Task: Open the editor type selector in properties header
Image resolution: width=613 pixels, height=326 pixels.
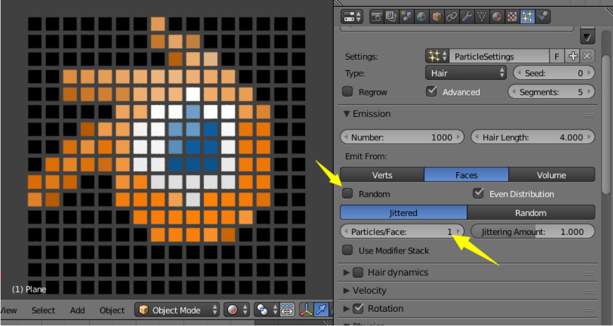Action: pyautogui.click(x=352, y=17)
